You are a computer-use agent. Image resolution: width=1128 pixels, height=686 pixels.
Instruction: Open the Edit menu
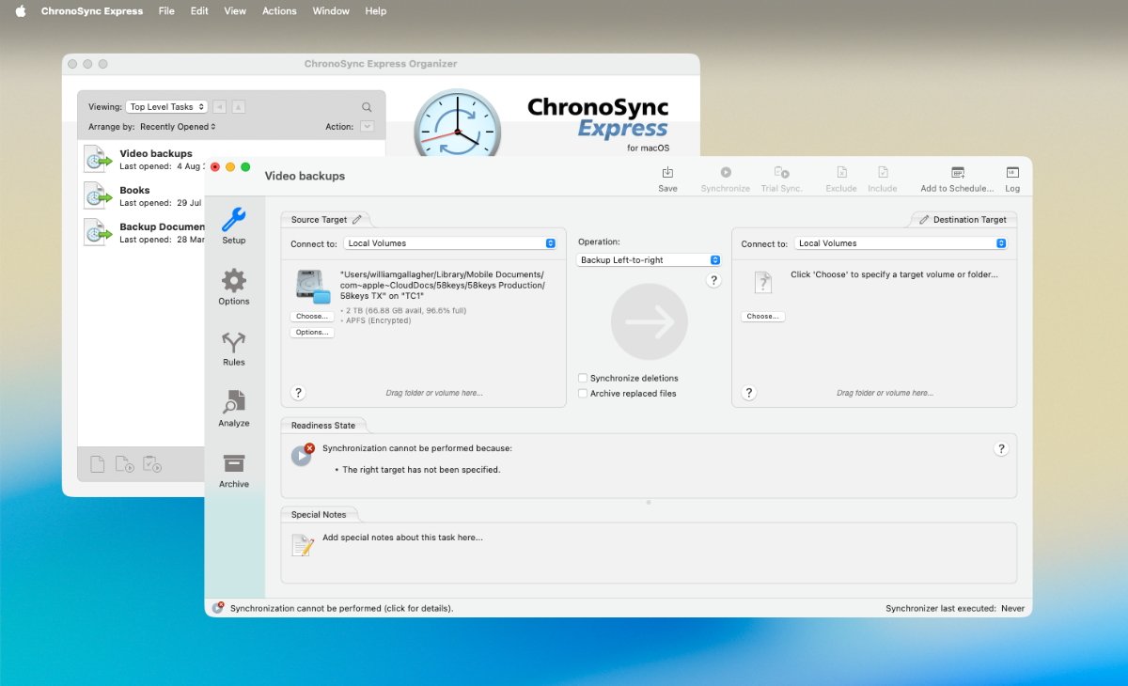[x=199, y=11]
